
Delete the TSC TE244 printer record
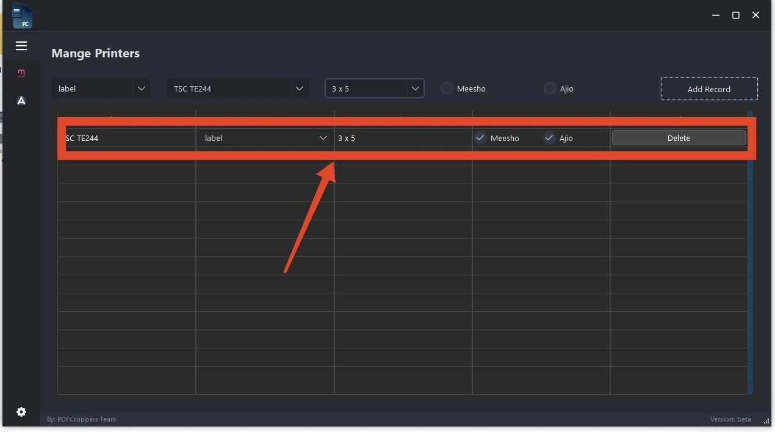tap(679, 138)
